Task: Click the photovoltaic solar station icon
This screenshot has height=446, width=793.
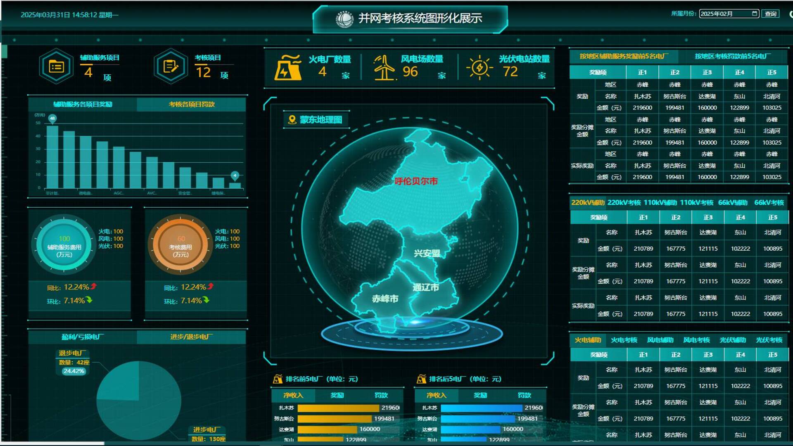Action: [x=480, y=67]
